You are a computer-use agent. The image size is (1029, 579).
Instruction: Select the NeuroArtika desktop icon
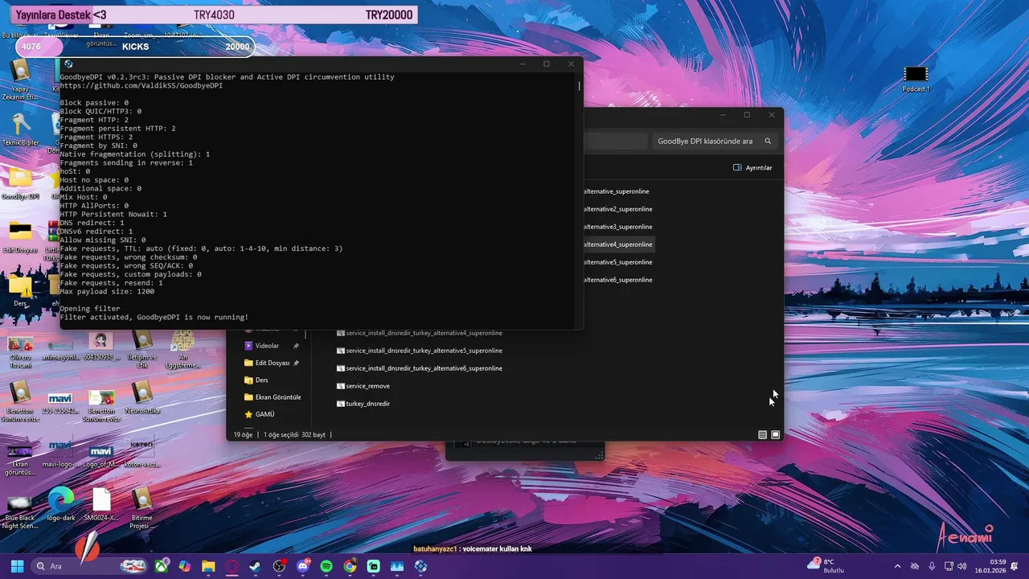point(142,397)
